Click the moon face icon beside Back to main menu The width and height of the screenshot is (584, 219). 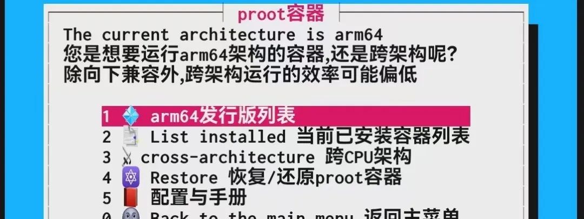point(131,214)
